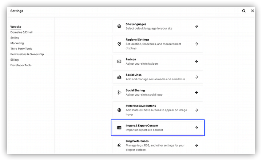Open Favicon via its arrow
The height and width of the screenshot is (161, 262).
(196, 61)
